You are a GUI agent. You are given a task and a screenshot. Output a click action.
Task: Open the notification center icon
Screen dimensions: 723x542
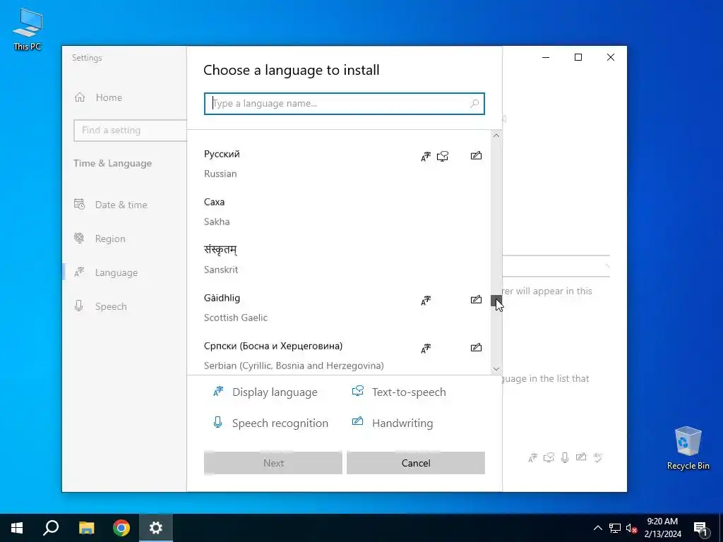coord(701,528)
